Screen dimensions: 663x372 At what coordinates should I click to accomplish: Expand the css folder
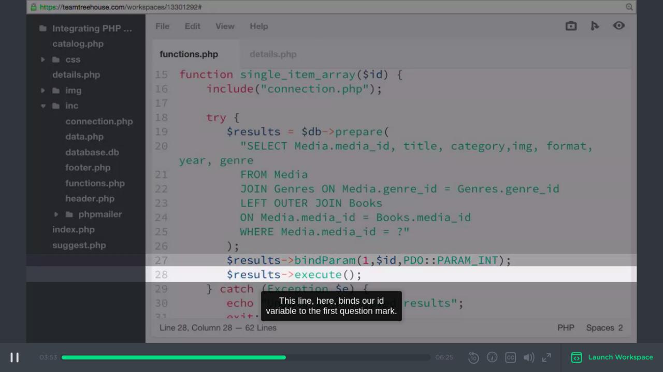[x=43, y=60]
